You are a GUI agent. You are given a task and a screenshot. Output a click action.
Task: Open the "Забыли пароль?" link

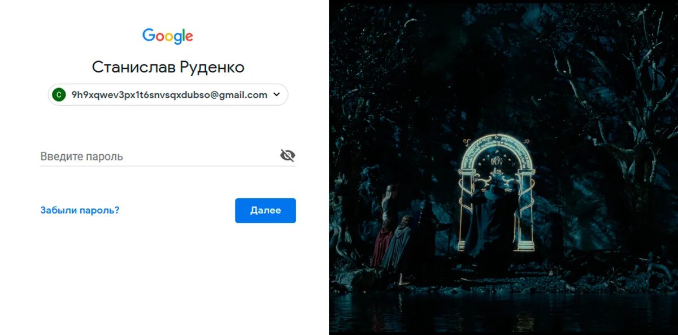point(80,210)
